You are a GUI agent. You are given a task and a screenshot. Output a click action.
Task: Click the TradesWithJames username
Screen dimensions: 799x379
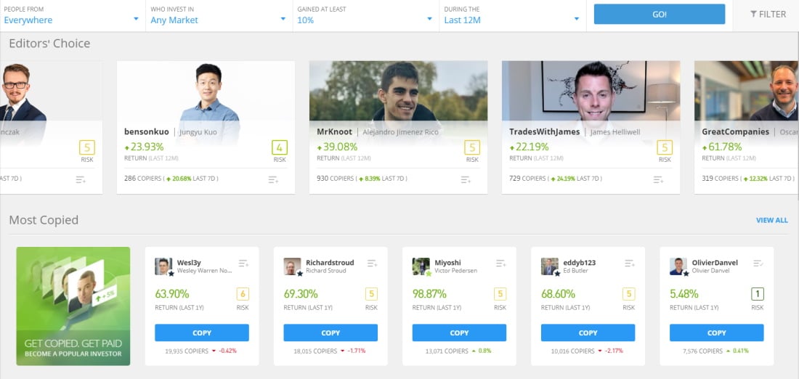(x=545, y=132)
